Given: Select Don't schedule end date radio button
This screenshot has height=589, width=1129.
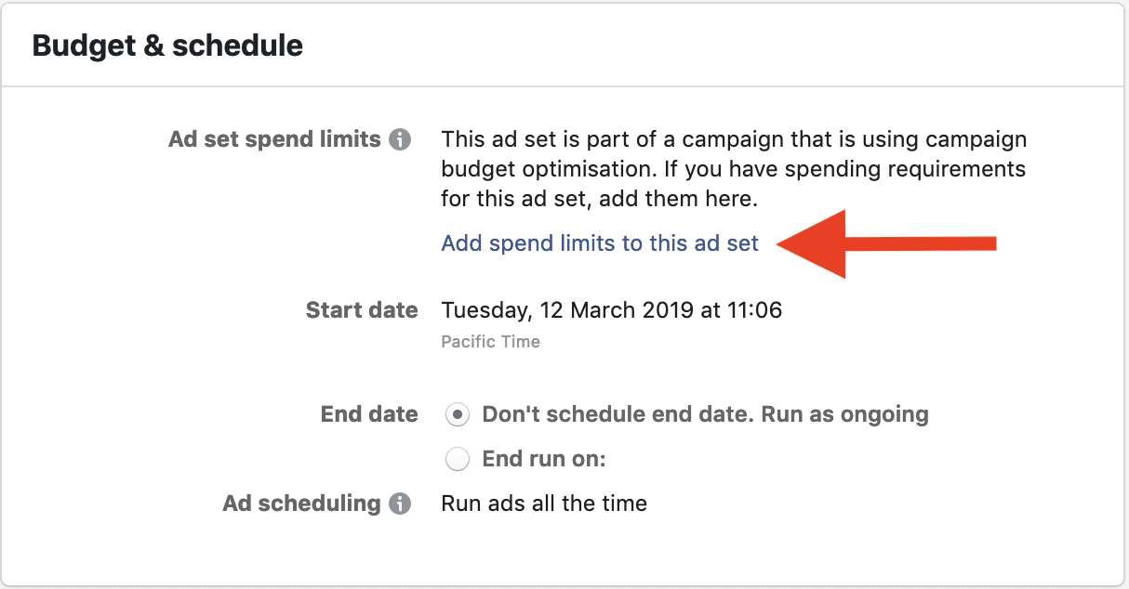Looking at the screenshot, I should (x=457, y=415).
